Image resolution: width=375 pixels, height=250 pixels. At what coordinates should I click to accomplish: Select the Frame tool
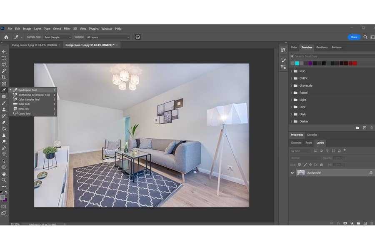click(x=4, y=84)
